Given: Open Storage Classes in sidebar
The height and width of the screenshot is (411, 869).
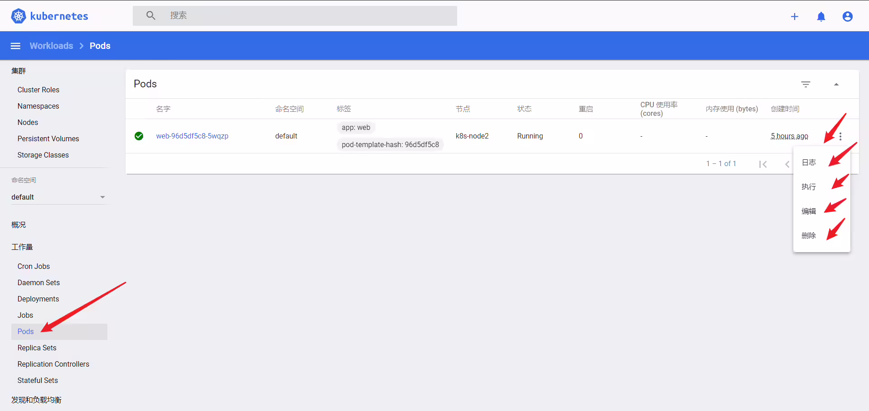Looking at the screenshot, I should click(x=43, y=155).
